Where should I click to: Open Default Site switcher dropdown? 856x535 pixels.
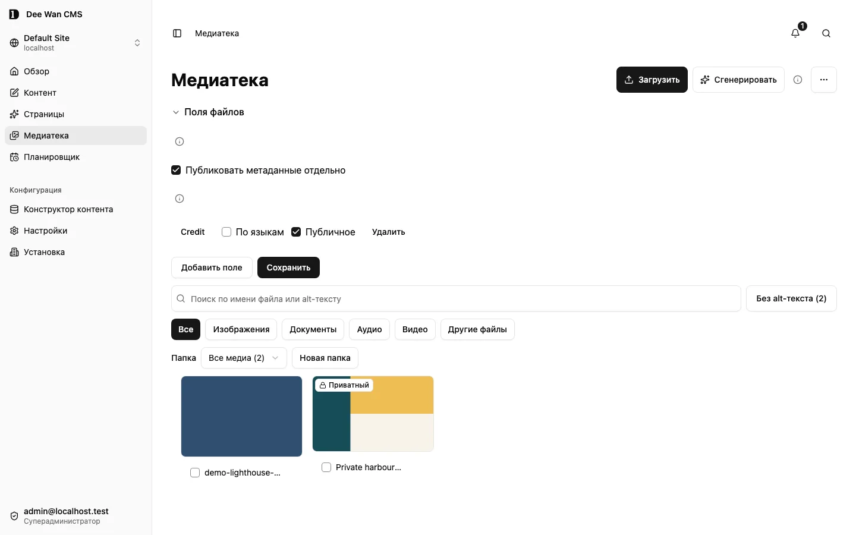[75, 43]
